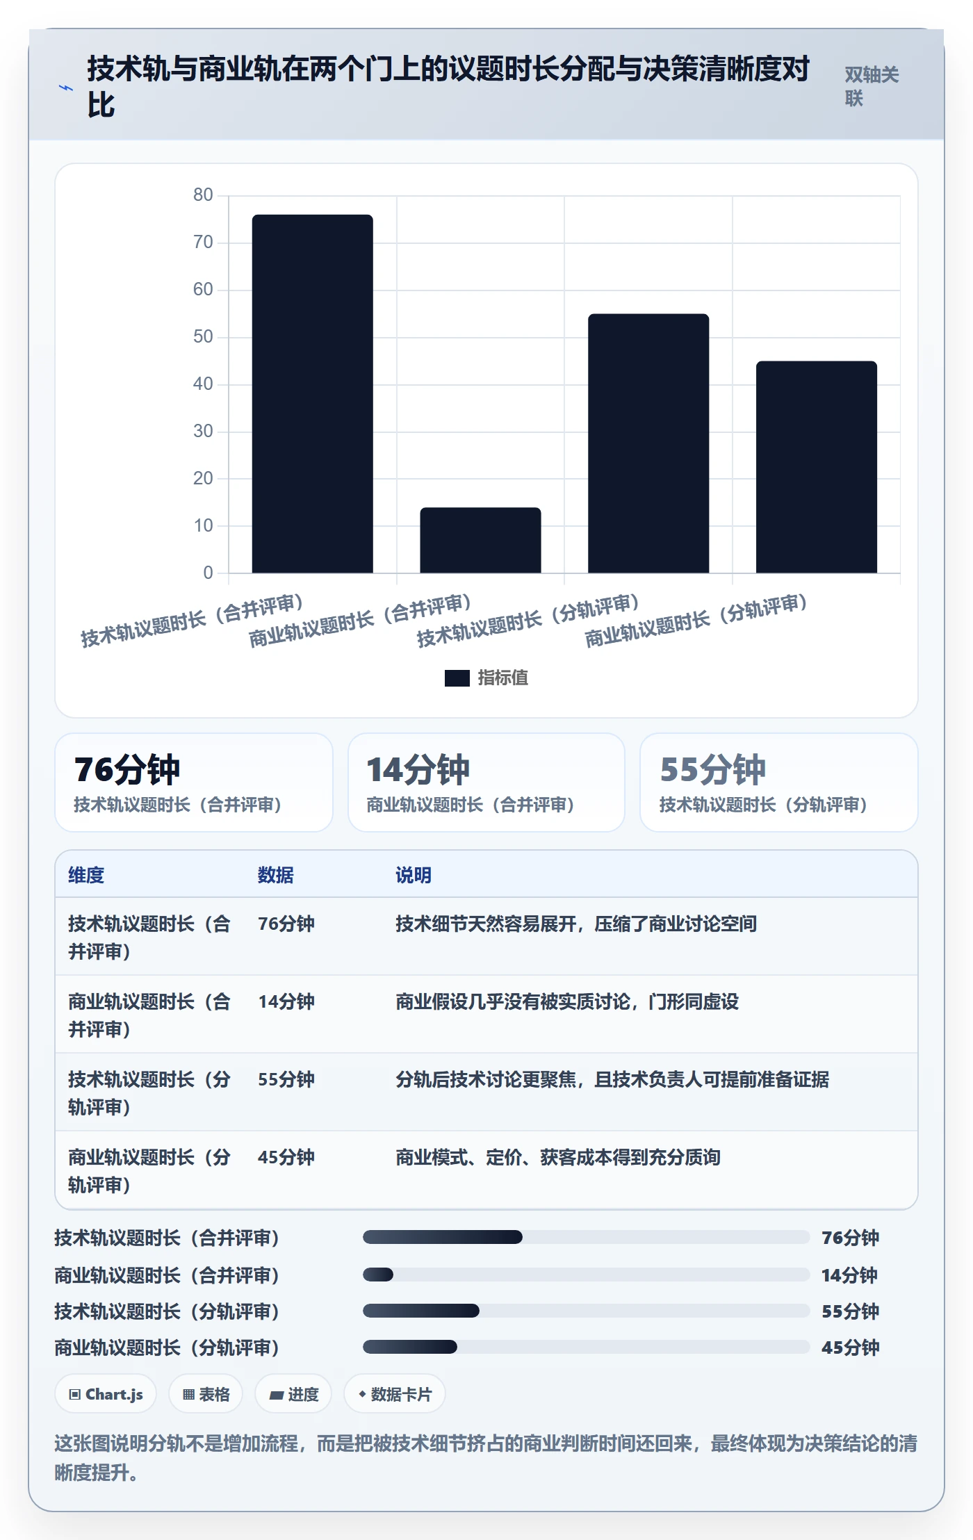Screen dimensions: 973x1540
Task: Click the progress bar labeled 76分钟
Action: coord(586,1237)
